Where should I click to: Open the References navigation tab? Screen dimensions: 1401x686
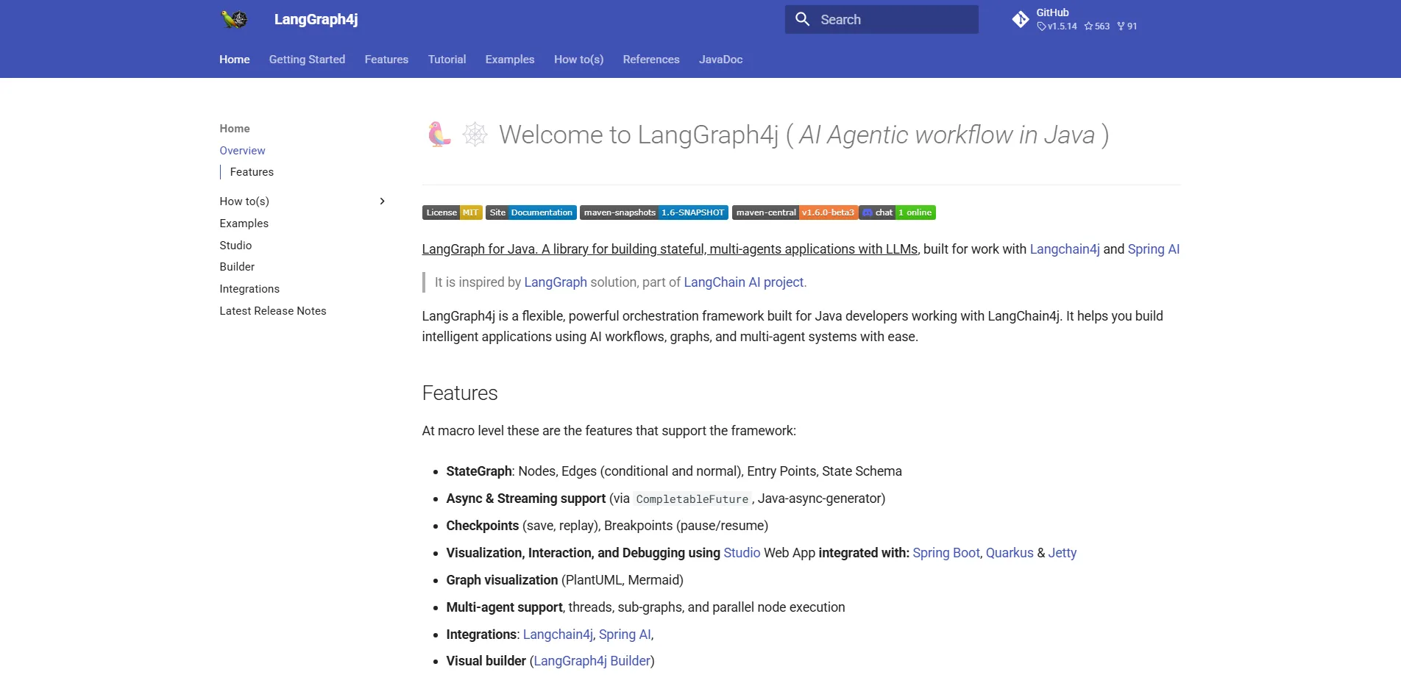[x=650, y=60]
